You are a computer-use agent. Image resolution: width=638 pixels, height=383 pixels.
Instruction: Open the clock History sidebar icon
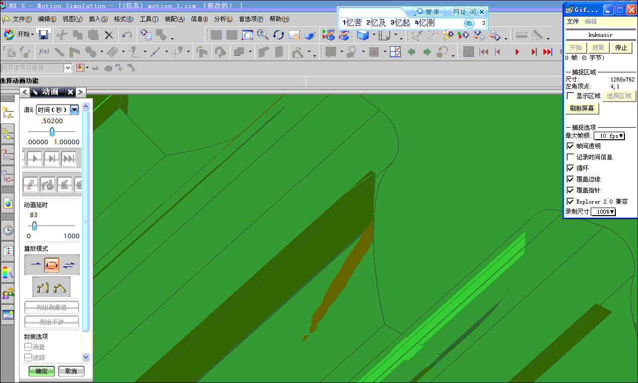click(x=8, y=230)
